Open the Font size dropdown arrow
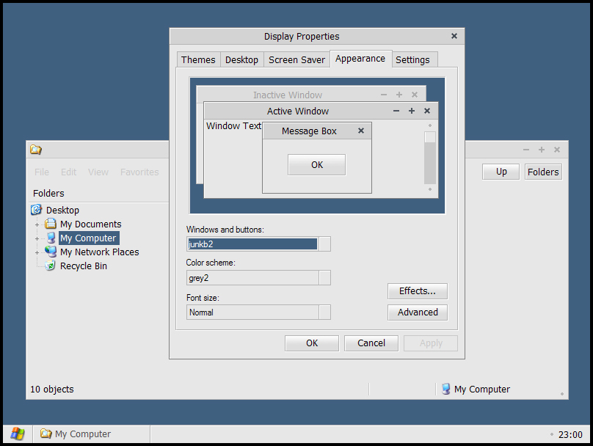 324,312
